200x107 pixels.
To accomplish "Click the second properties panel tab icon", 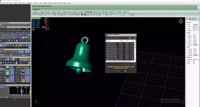I will click(x=190, y=19).
